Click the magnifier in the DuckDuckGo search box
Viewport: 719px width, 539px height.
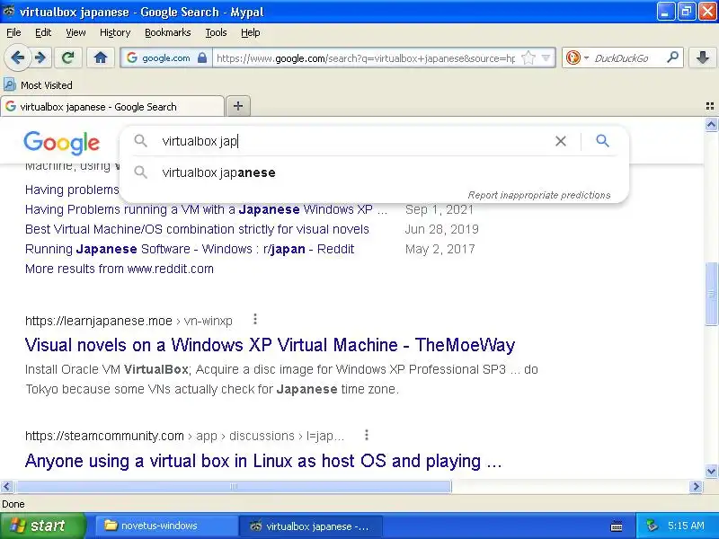pyautogui.click(x=672, y=57)
